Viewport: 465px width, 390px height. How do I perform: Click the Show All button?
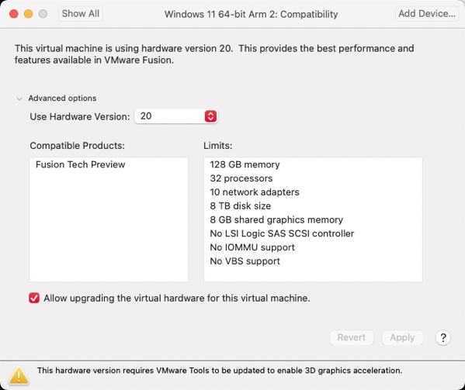coord(81,14)
